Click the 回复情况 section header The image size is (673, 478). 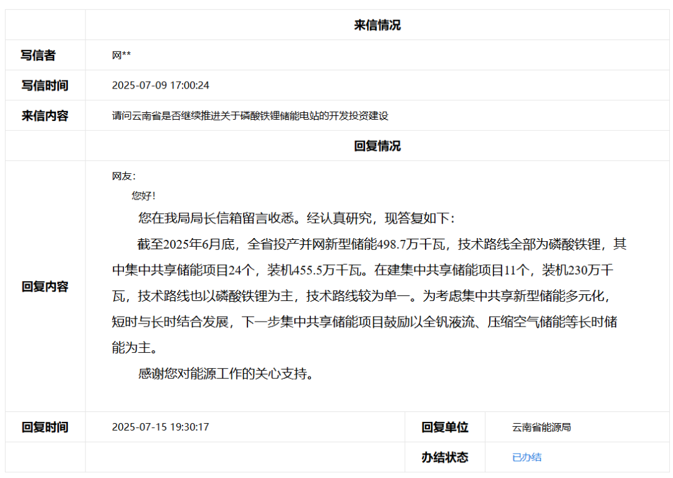tap(377, 146)
